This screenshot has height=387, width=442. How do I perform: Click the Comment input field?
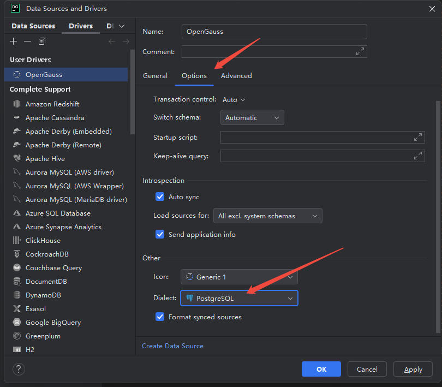tap(274, 51)
